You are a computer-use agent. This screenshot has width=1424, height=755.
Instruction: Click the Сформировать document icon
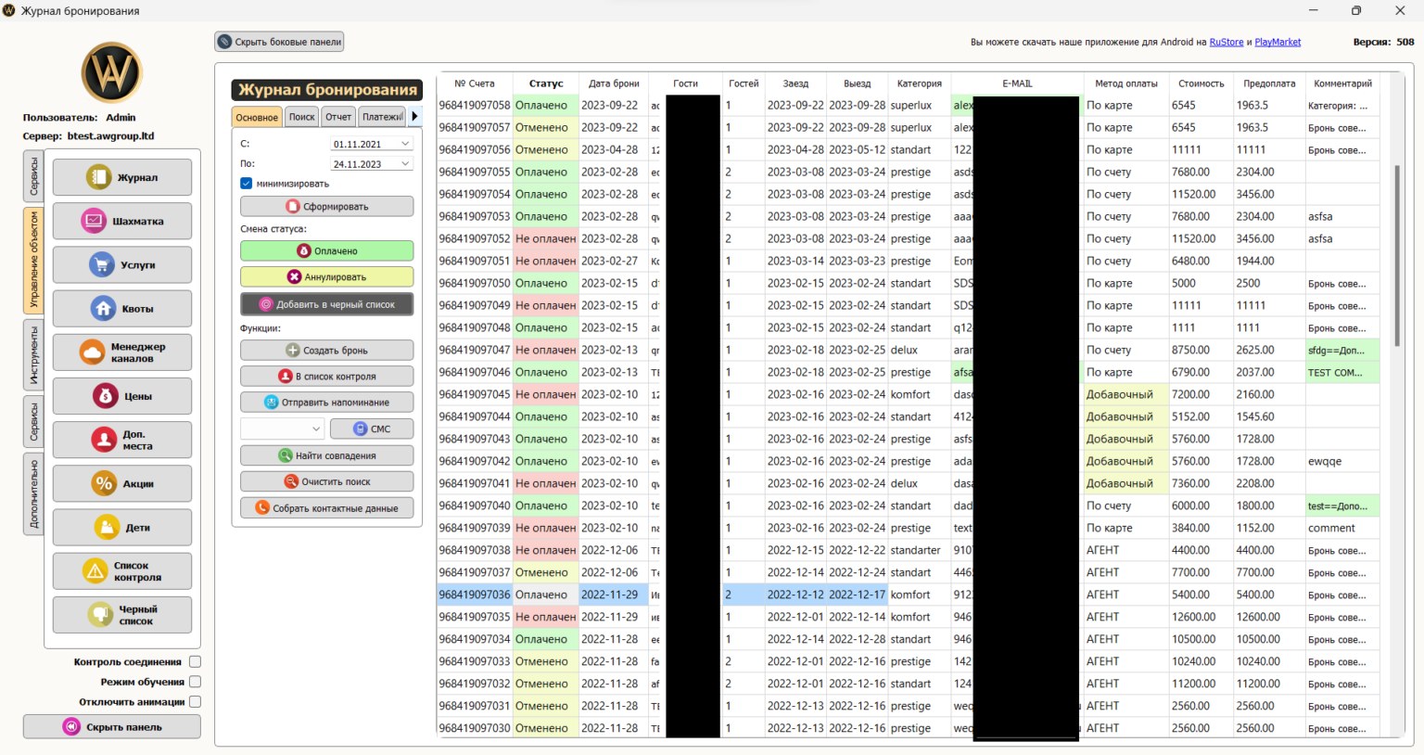click(293, 207)
